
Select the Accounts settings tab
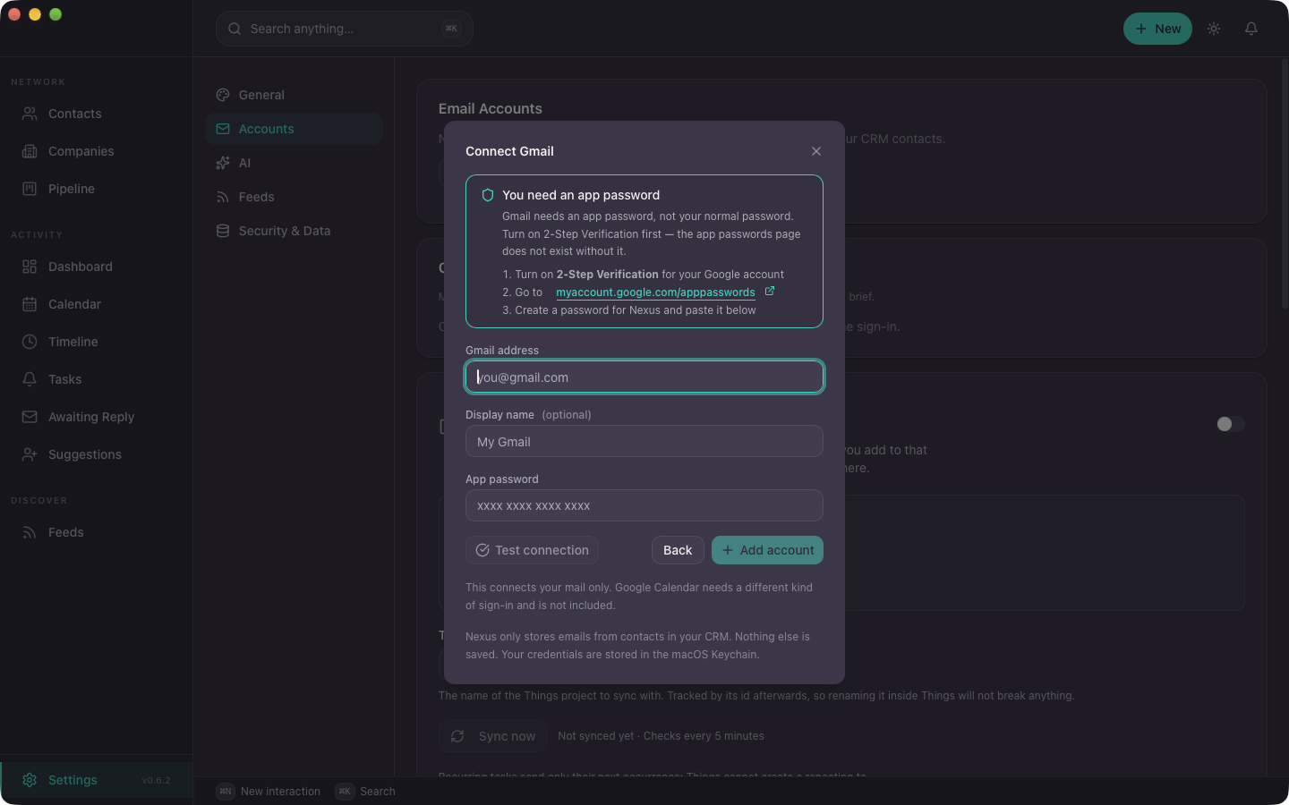(294, 129)
